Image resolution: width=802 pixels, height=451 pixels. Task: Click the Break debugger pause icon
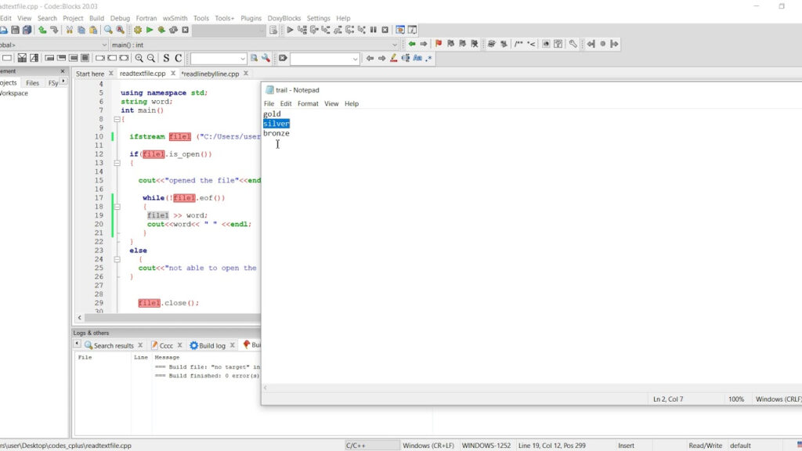(374, 31)
